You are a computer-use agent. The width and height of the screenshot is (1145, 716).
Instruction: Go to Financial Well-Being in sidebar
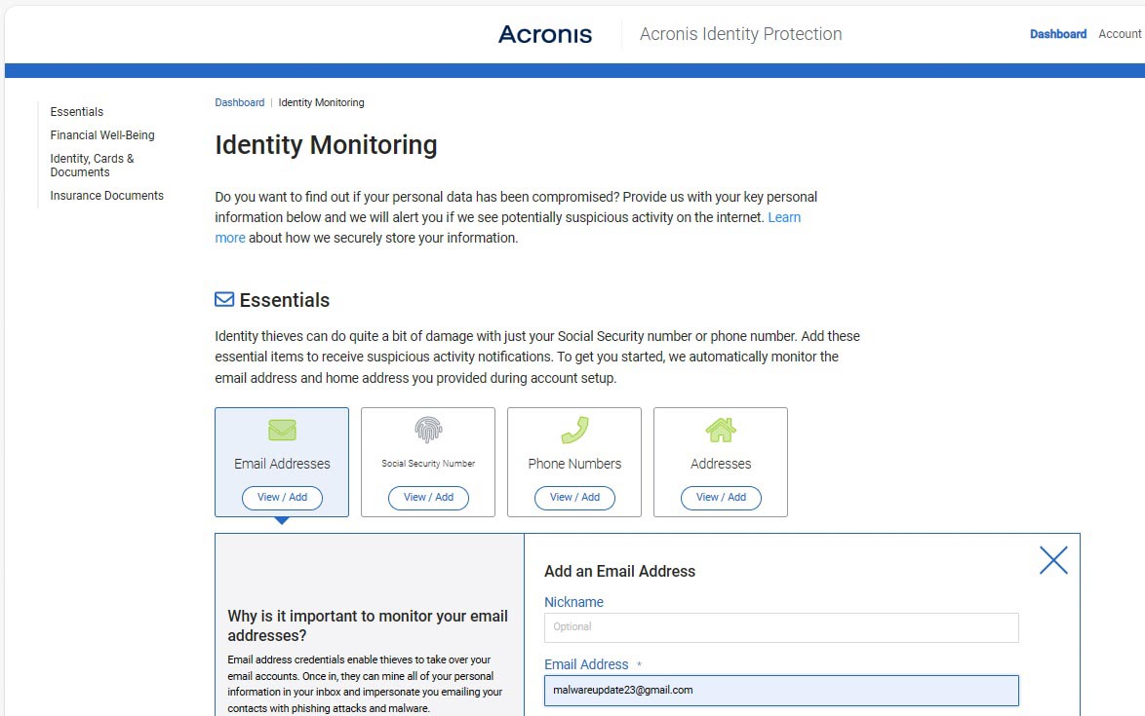pyautogui.click(x=102, y=135)
